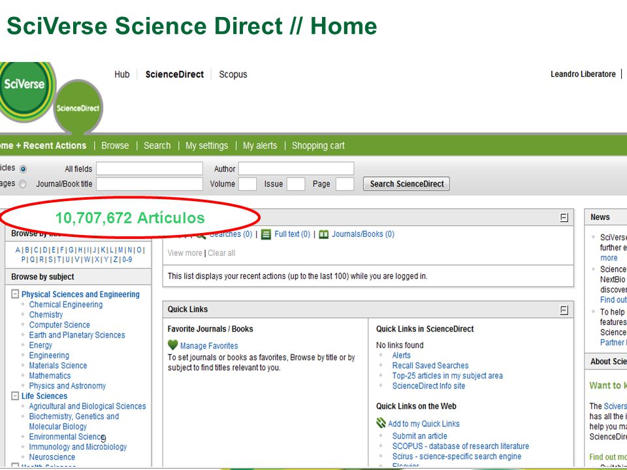627x470 pixels.
Task: Open the ScienceDirect tab
Action: [174, 74]
